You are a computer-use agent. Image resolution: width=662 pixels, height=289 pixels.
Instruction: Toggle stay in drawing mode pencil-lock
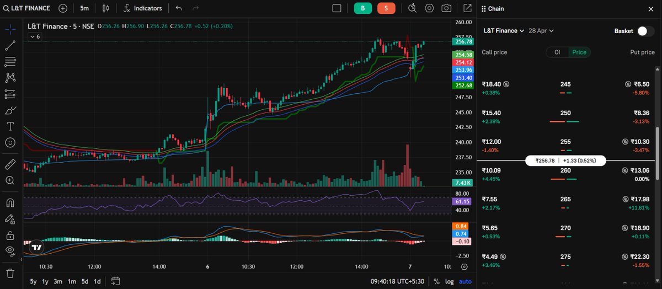(9, 219)
